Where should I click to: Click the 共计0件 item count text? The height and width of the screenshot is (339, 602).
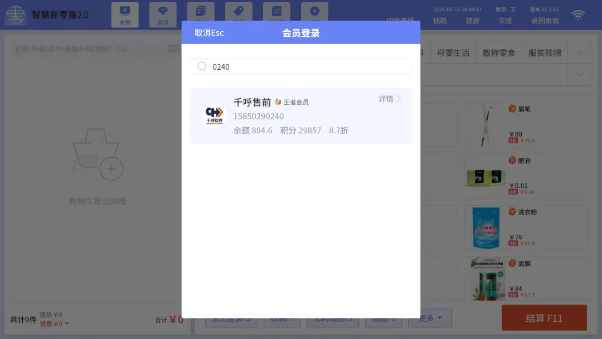tap(23, 319)
